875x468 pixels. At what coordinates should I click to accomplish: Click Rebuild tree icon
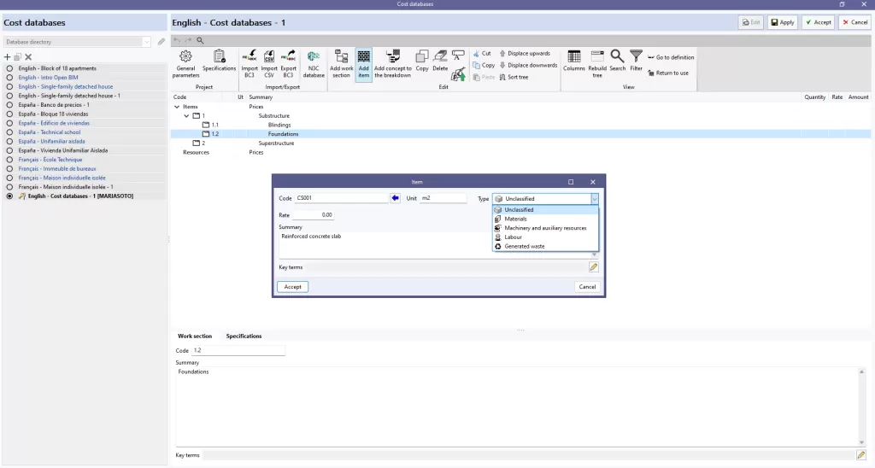point(597,63)
